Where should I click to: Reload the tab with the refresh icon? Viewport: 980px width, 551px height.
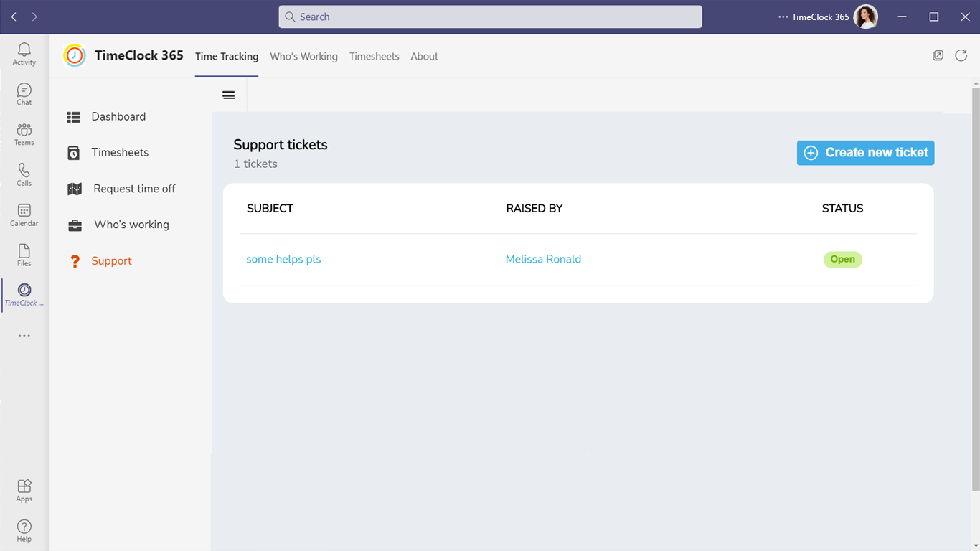click(961, 56)
